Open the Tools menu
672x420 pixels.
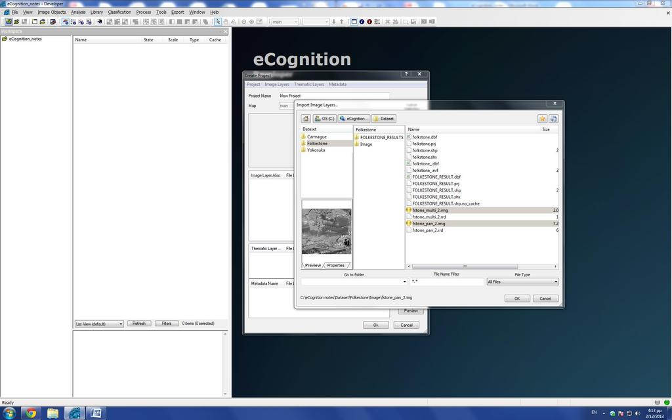click(161, 12)
